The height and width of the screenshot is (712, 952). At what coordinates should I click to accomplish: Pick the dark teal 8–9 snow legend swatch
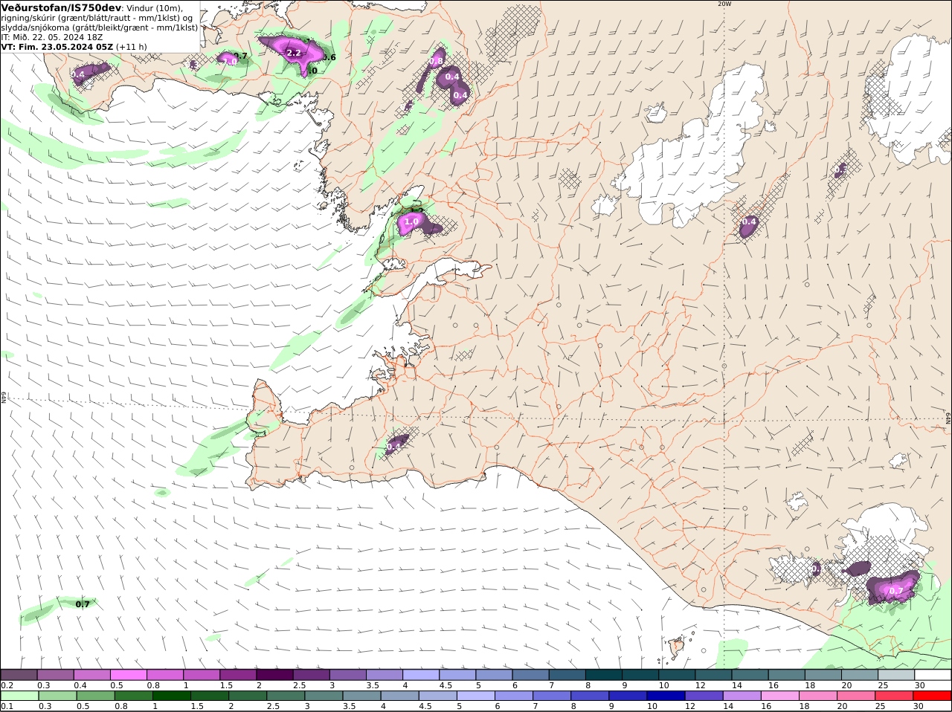(x=604, y=675)
